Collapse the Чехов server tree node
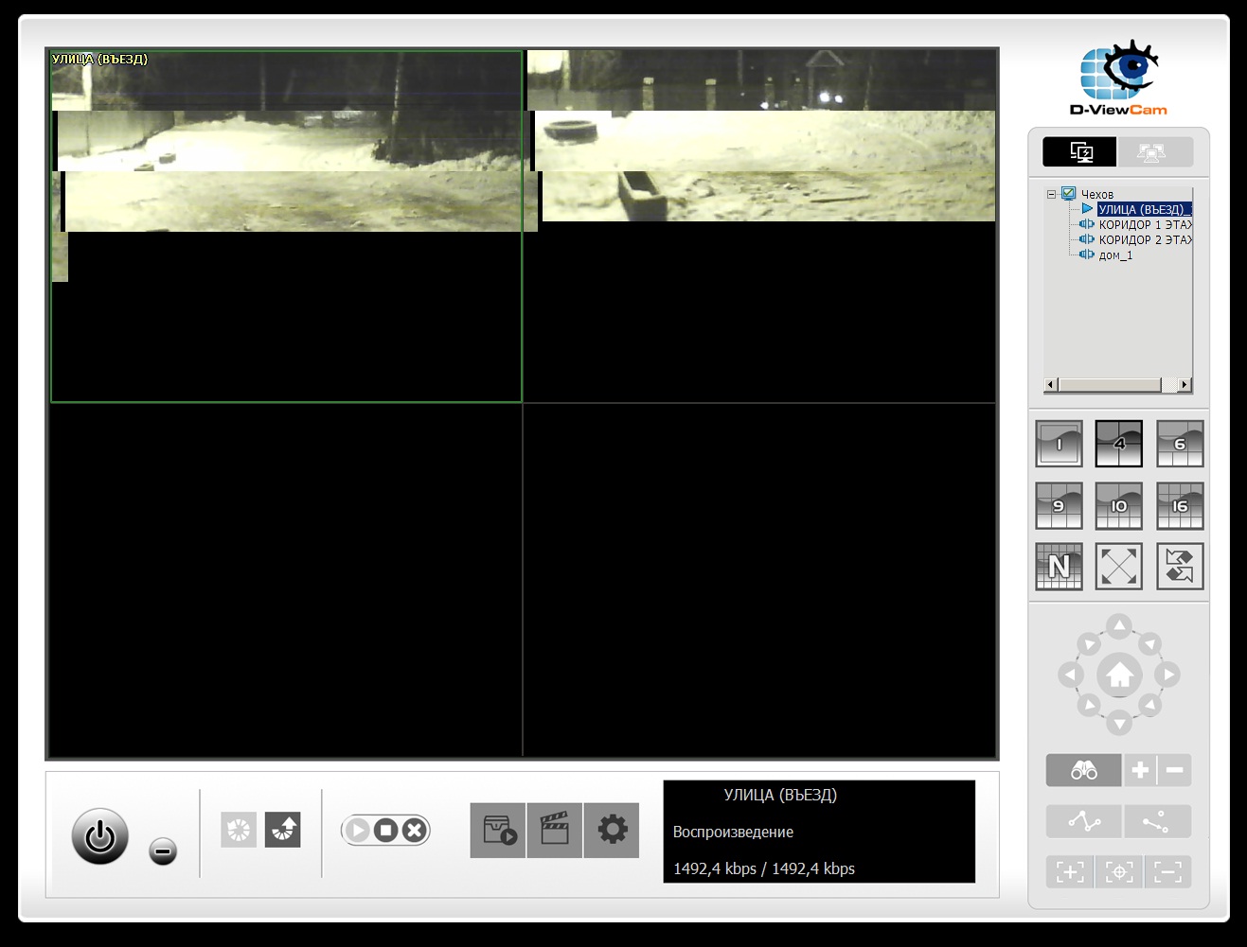The height and width of the screenshot is (947, 1247). [x=1051, y=194]
